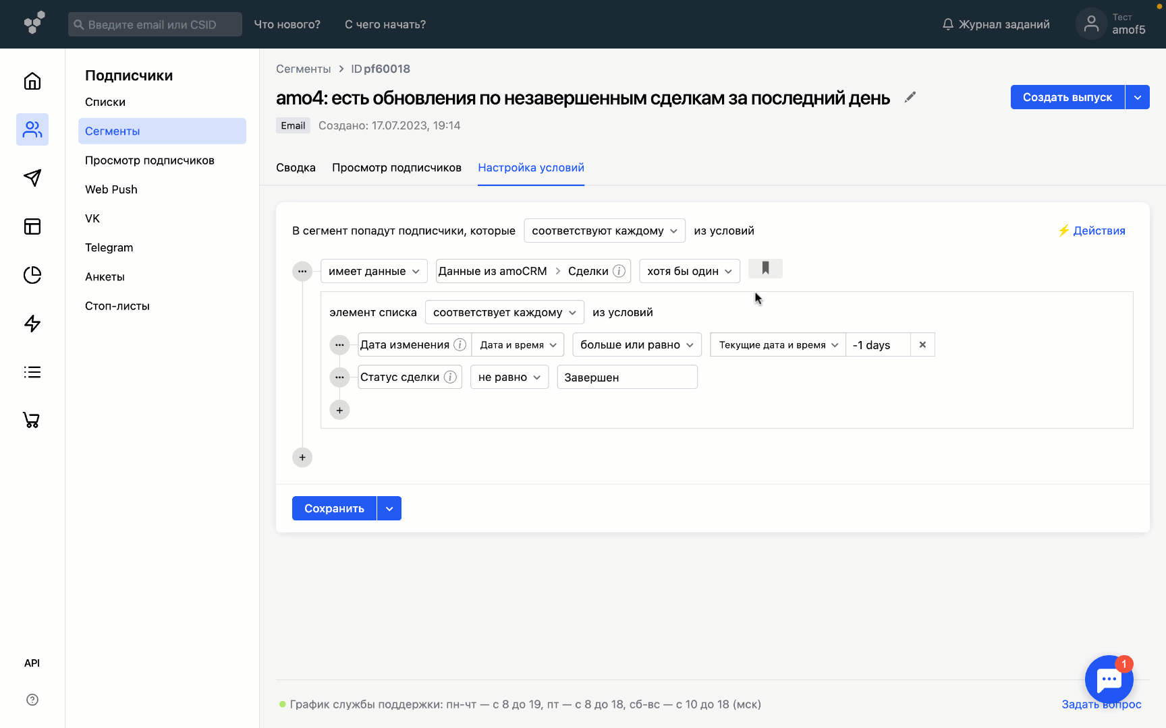Open the home dashboard icon in sidebar
Screen dimensions: 1166x728
(x=32, y=81)
